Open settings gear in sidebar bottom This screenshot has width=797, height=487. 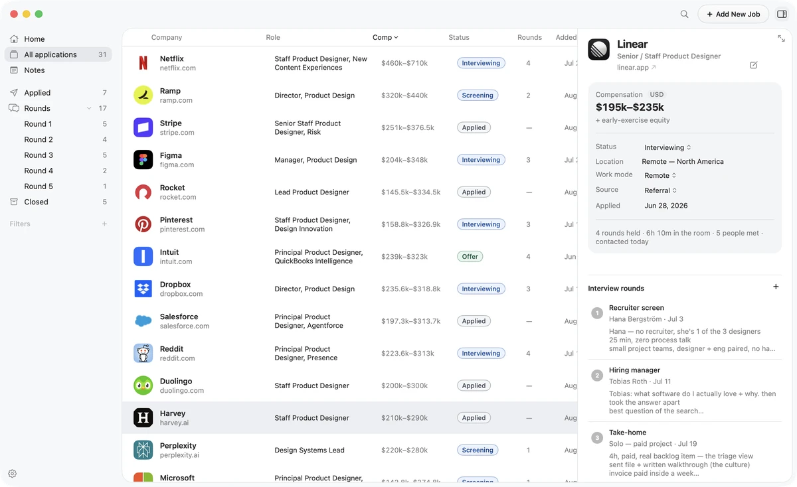pyautogui.click(x=12, y=474)
